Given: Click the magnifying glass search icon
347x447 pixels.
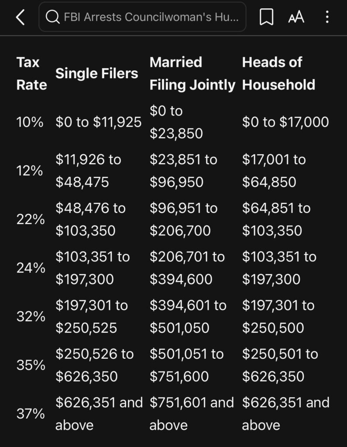Looking at the screenshot, I should (52, 17).
